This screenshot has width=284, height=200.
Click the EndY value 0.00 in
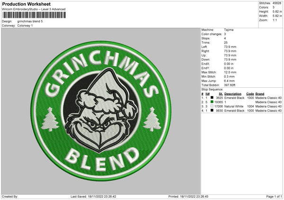(x=229, y=68)
